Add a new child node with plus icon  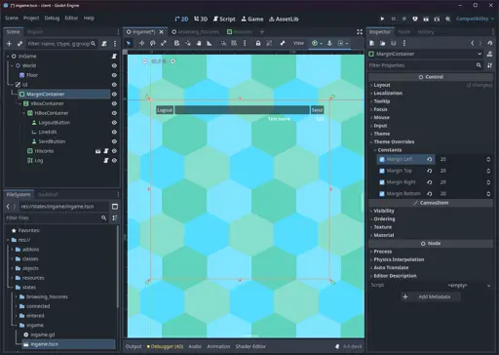coord(9,44)
